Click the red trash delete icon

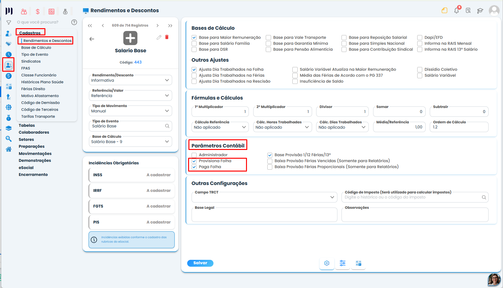point(167,37)
